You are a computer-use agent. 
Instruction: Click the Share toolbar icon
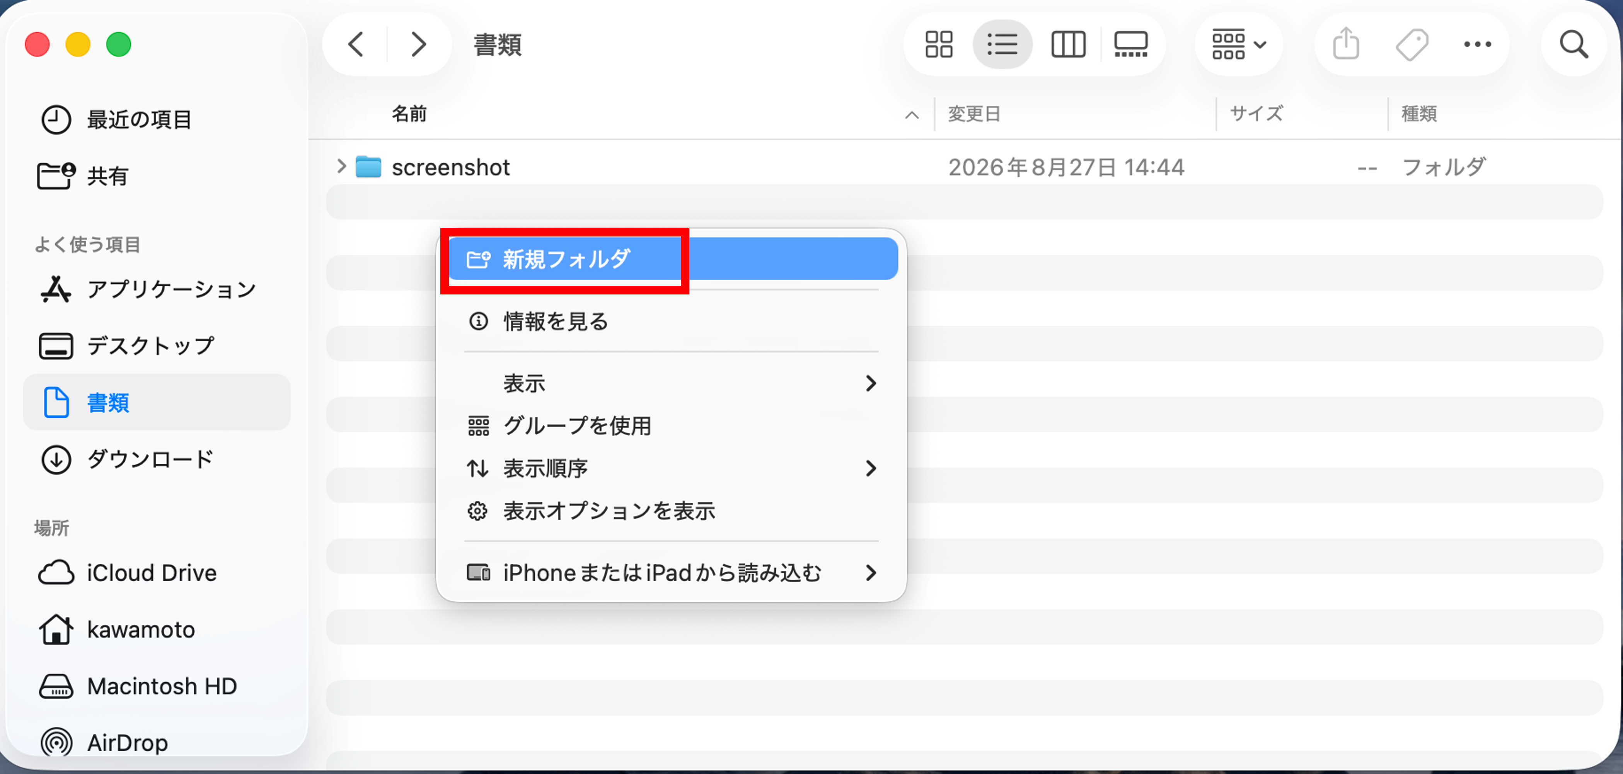coord(1346,44)
